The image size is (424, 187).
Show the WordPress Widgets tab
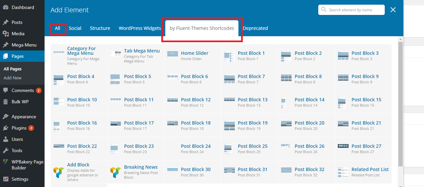coord(140,28)
